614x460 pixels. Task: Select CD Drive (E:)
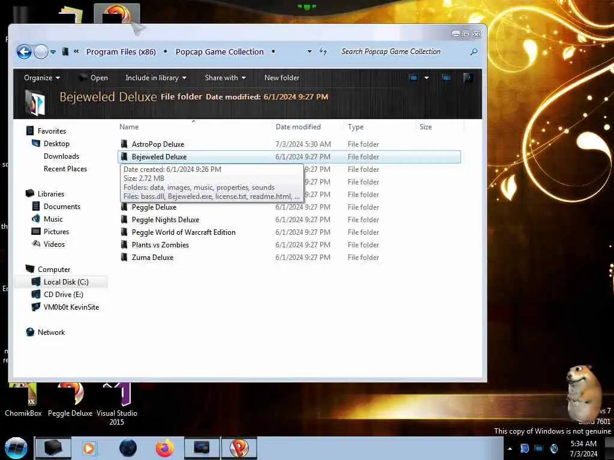pos(63,295)
